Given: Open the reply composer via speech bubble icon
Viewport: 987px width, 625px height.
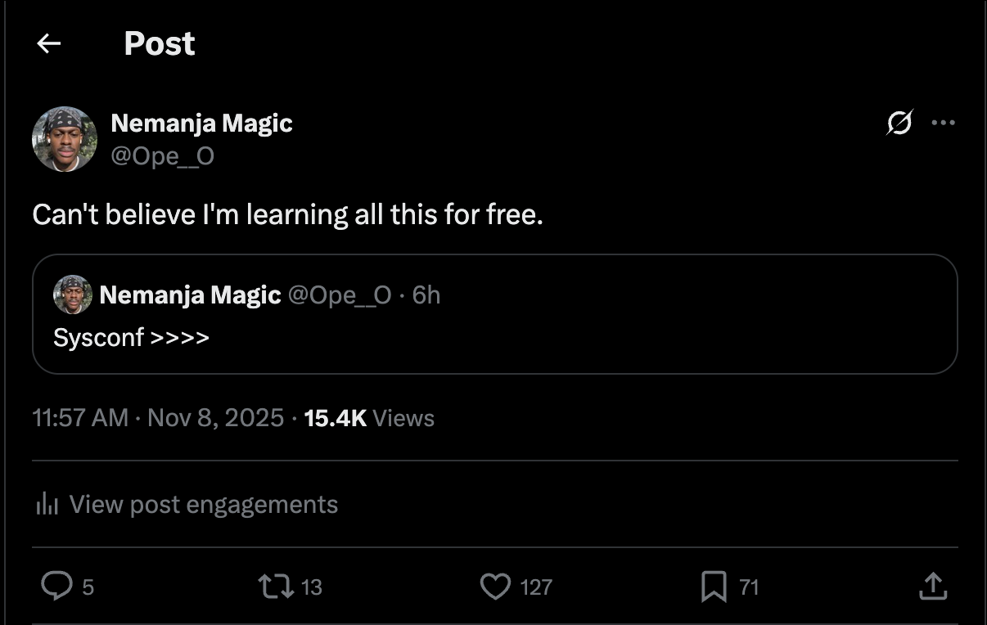Looking at the screenshot, I should pyautogui.click(x=56, y=587).
